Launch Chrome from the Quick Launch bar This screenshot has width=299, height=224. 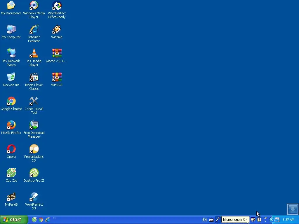(41, 220)
